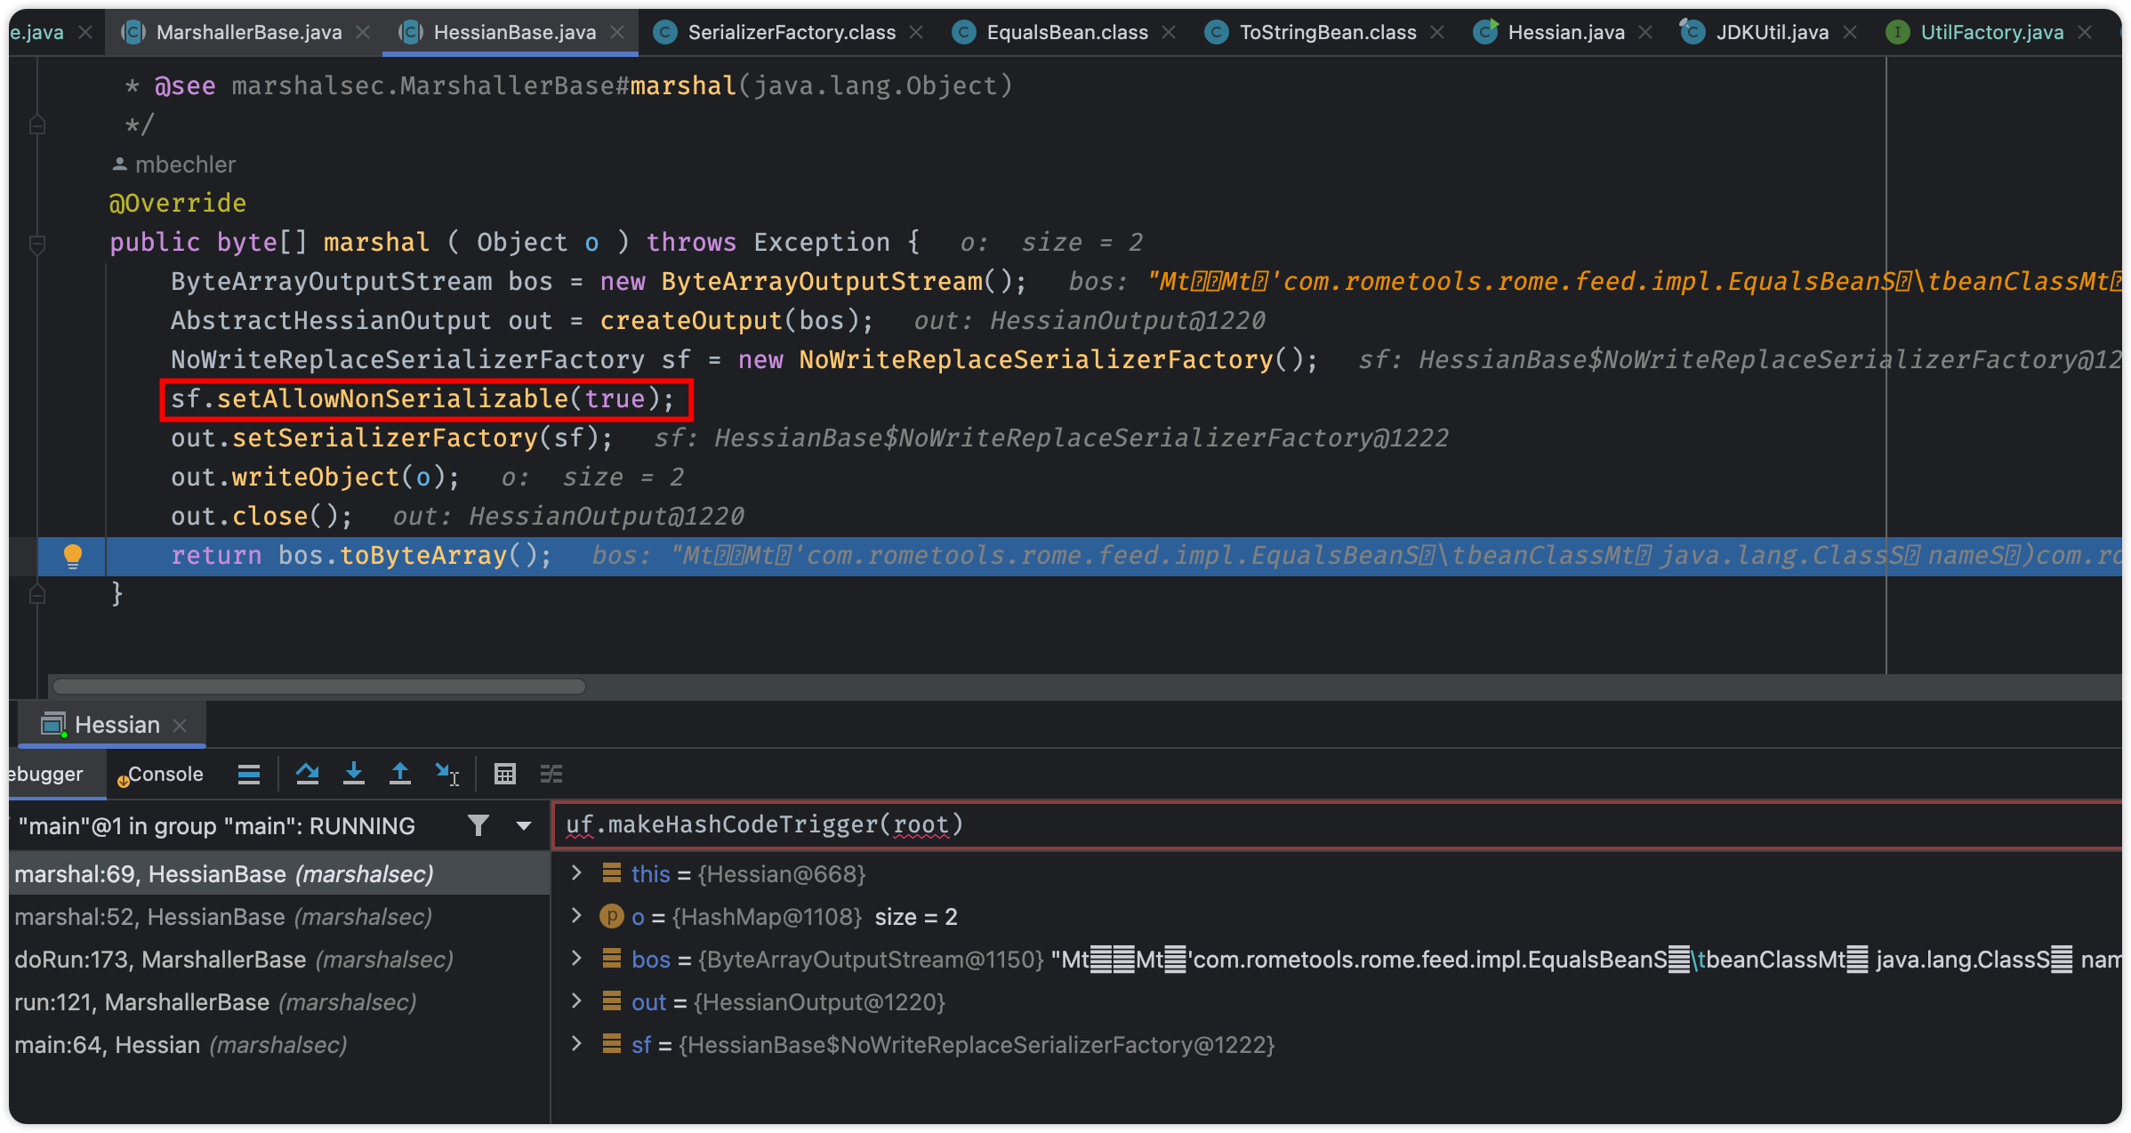Click the lightbulb intention icon in gutter
Viewport: 2131px width, 1133px height.
73,556
